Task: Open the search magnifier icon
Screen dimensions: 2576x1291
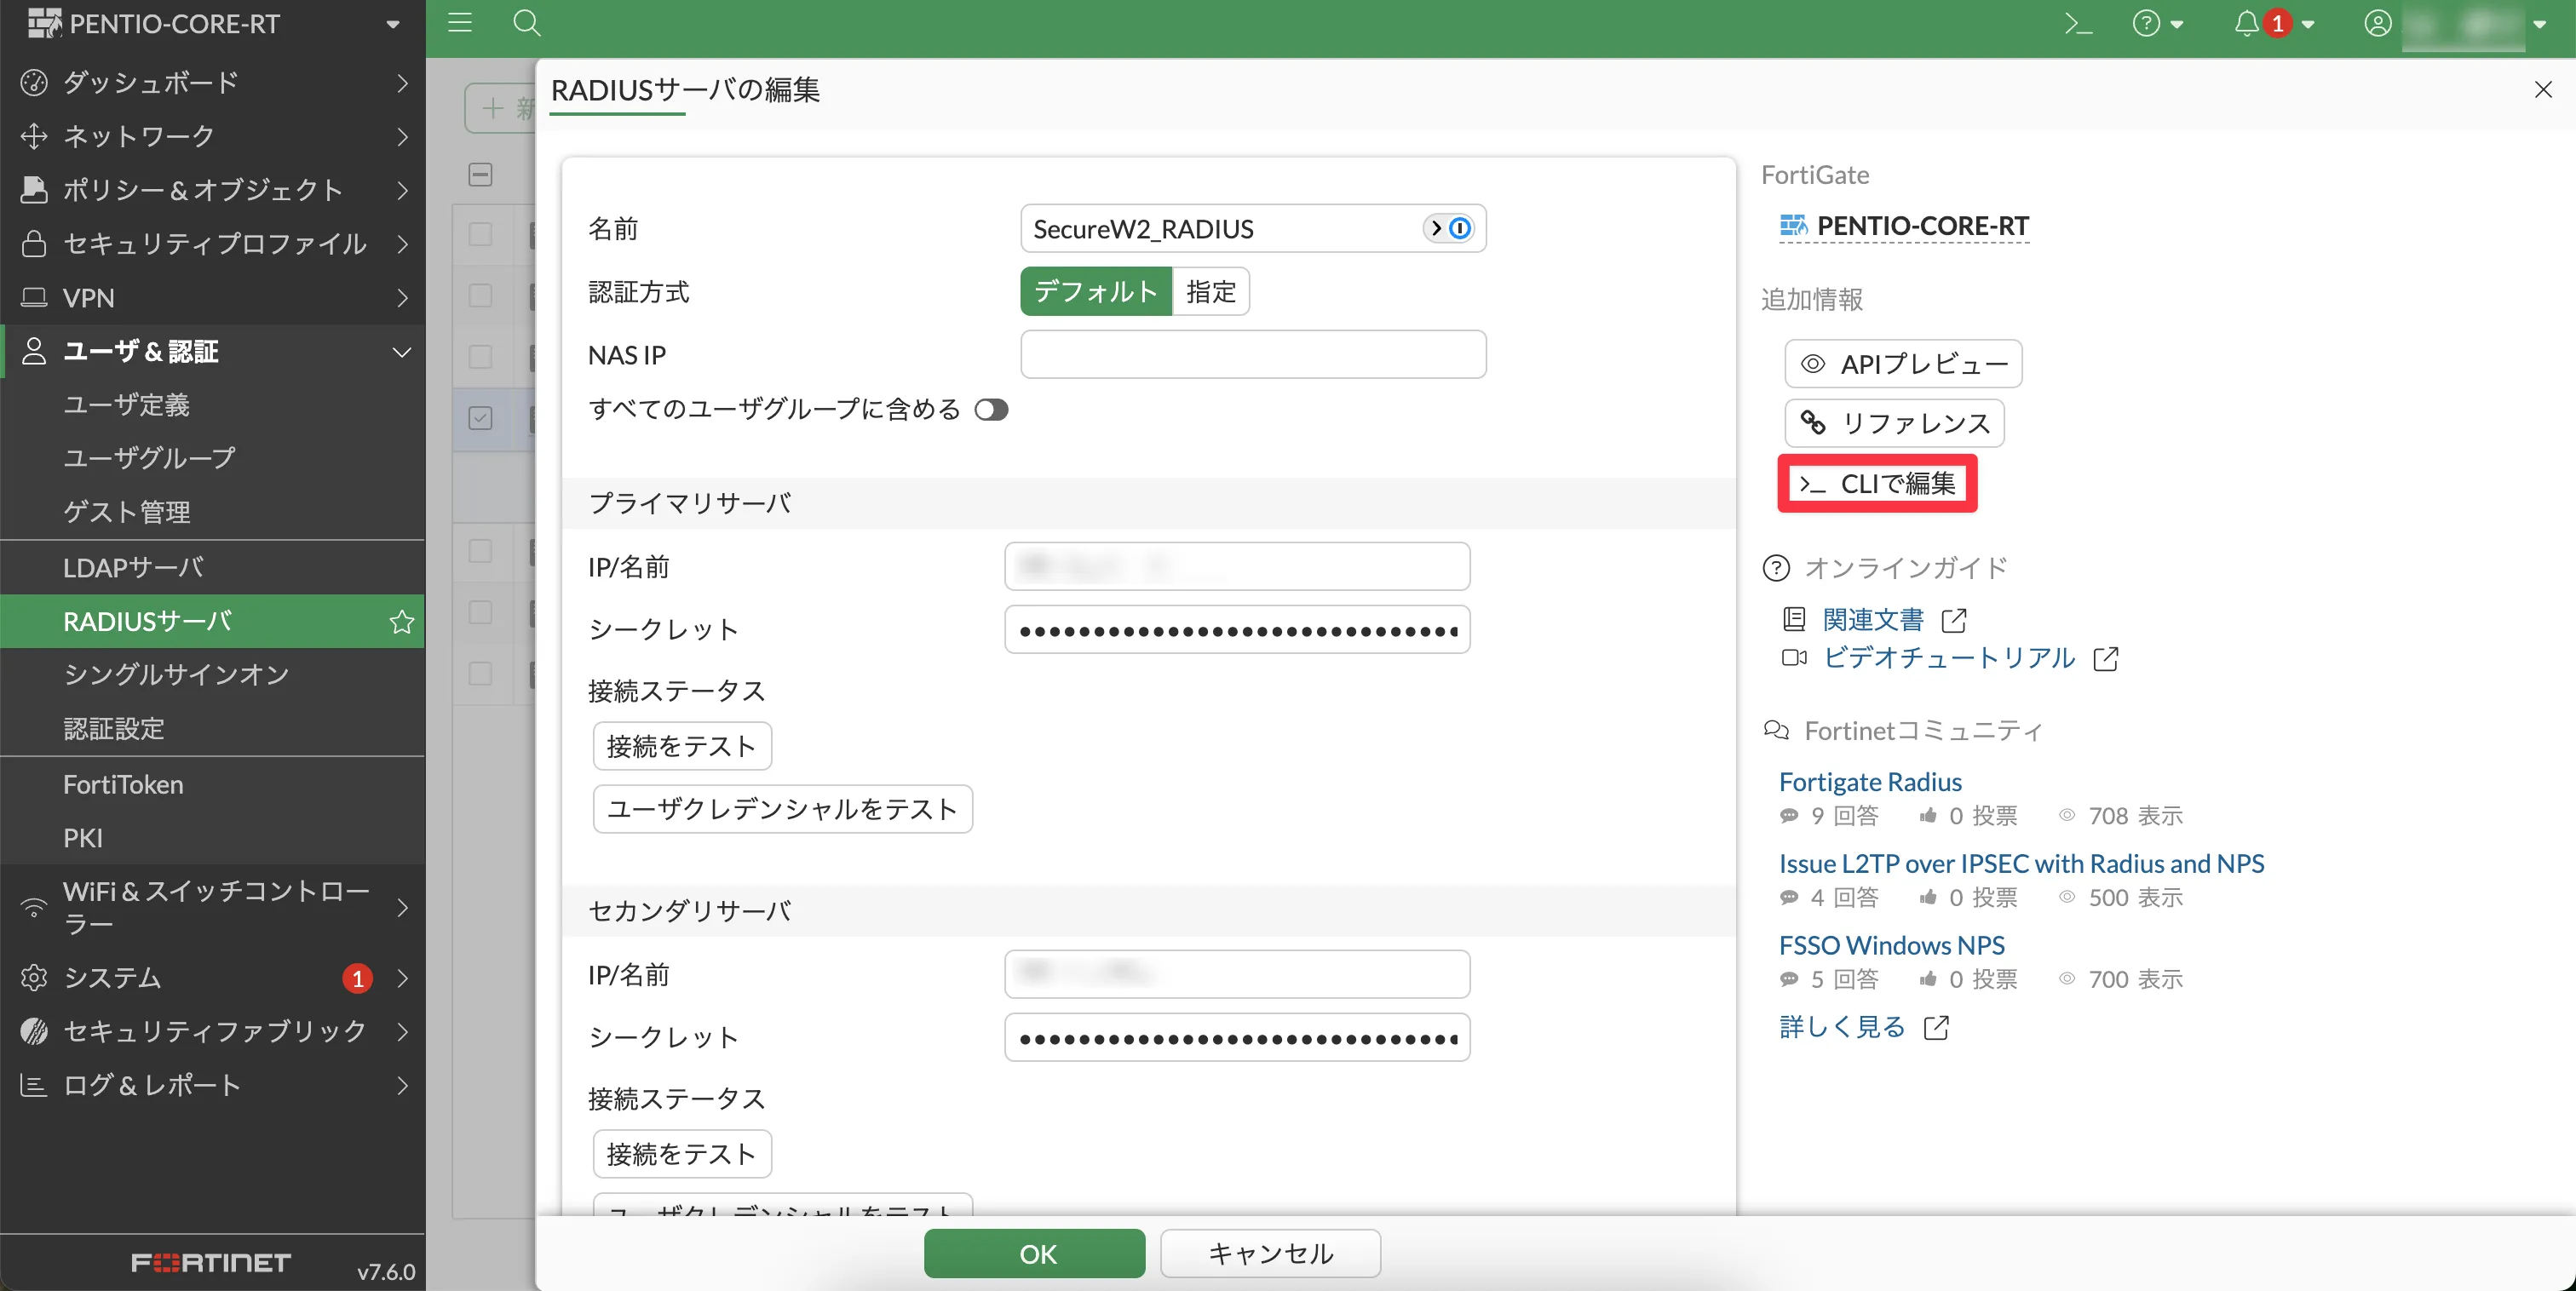Action: pyautogui.click(x=526, y=23)
